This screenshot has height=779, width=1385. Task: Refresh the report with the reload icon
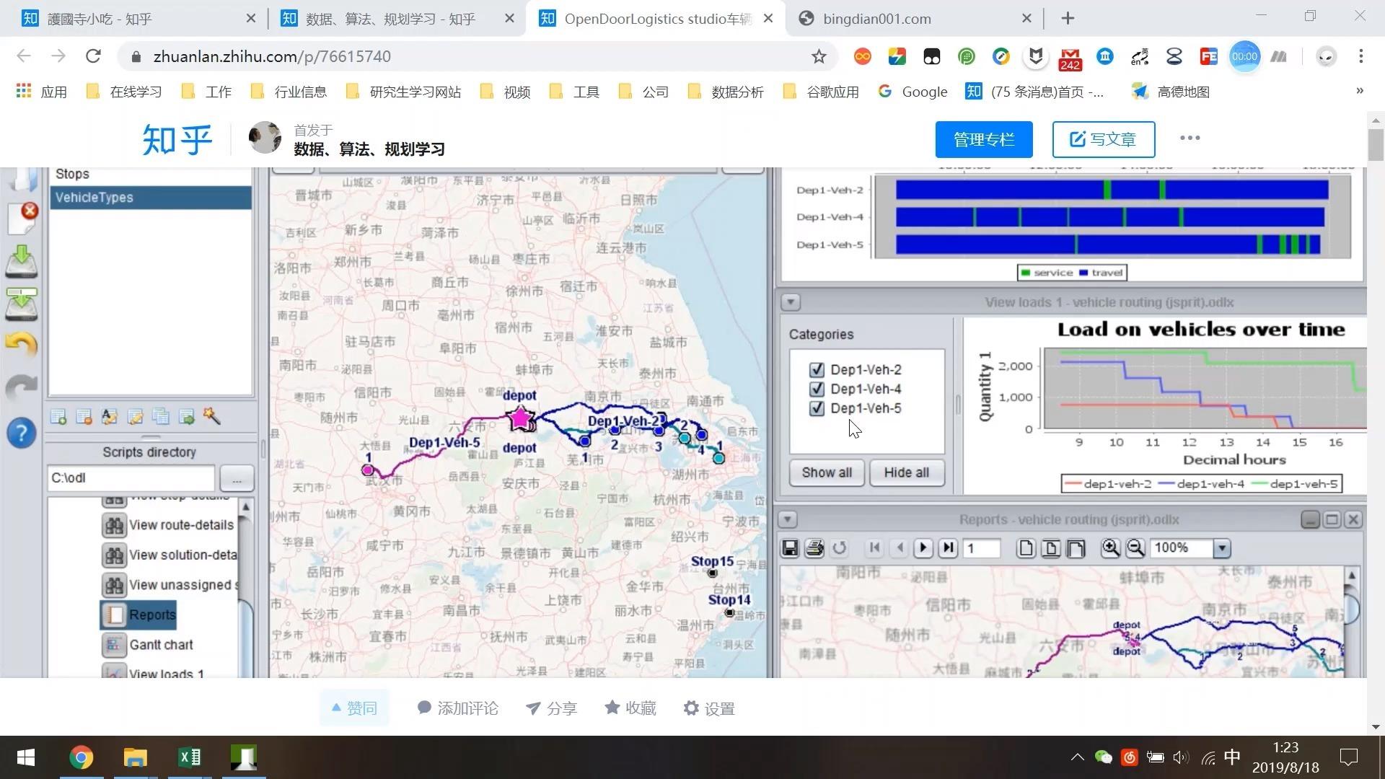(x=839, y=548)
